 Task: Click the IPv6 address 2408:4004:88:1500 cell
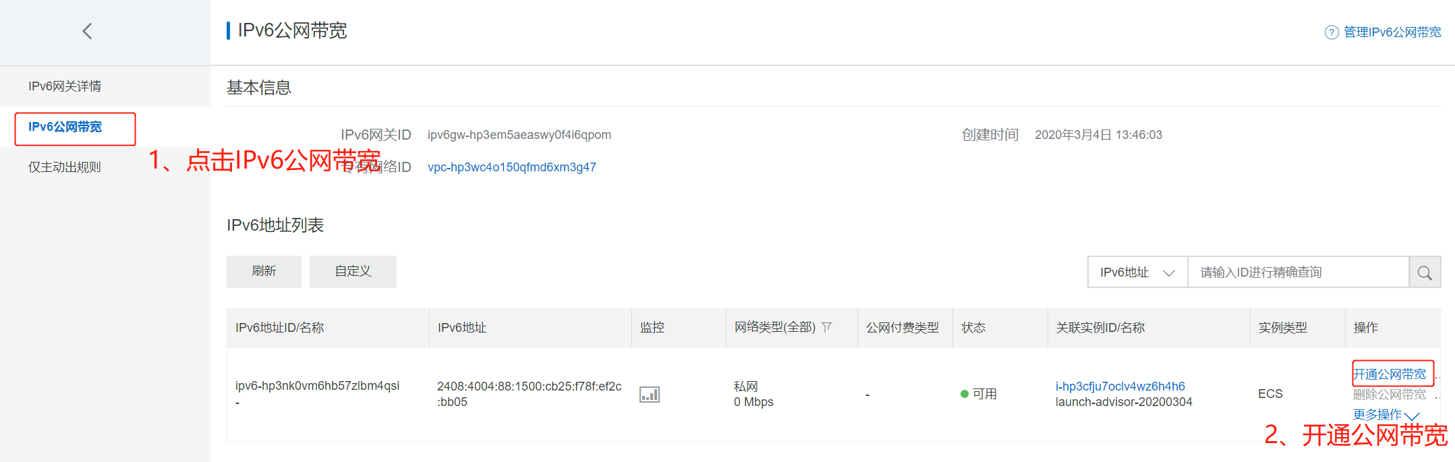click(530, 394)
